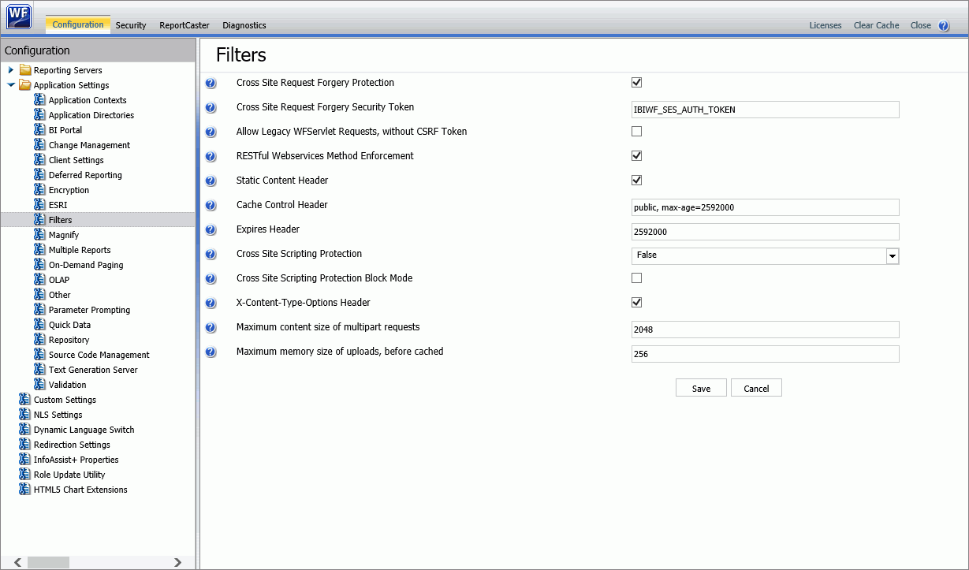Click the WF application logo icon
Screen dimensions: 969x570
click(19, 17)
